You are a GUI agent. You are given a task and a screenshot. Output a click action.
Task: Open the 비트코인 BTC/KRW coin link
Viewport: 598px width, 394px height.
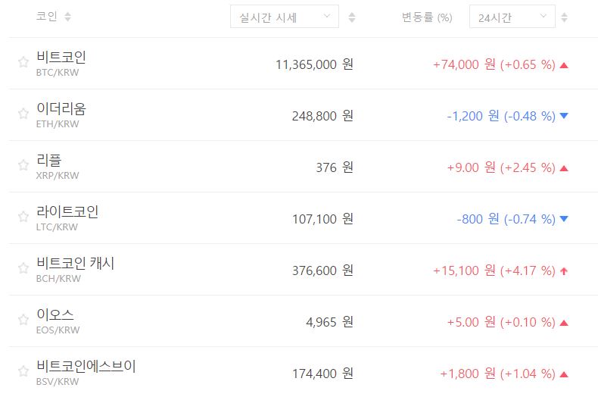pyautogui.click(x=61, y=58)
